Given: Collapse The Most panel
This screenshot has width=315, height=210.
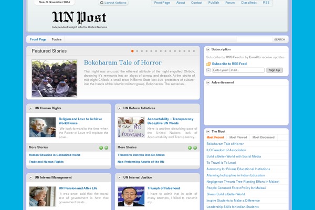Looking at the screenshot, I should point(208,131).
